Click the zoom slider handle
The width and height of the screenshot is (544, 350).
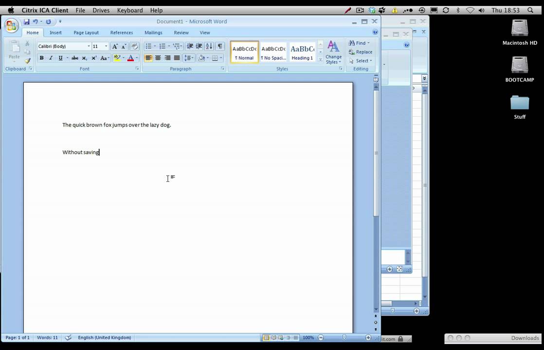coord(344,337)
